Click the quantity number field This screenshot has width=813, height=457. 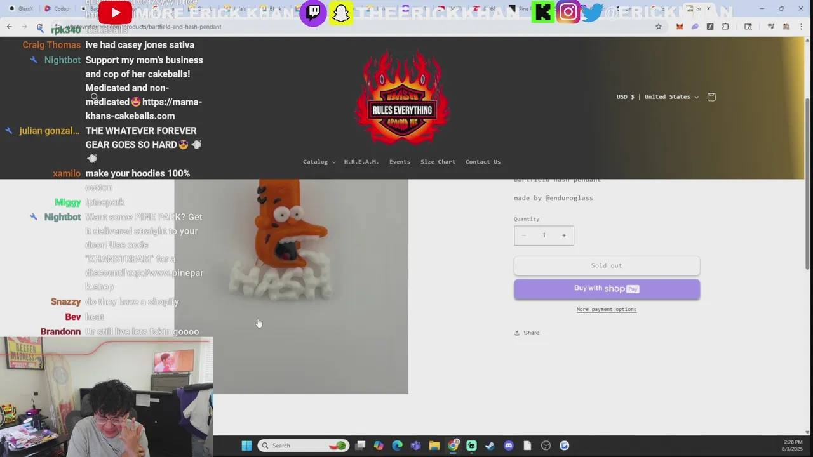pyautogui.click(x=544, y=235)
